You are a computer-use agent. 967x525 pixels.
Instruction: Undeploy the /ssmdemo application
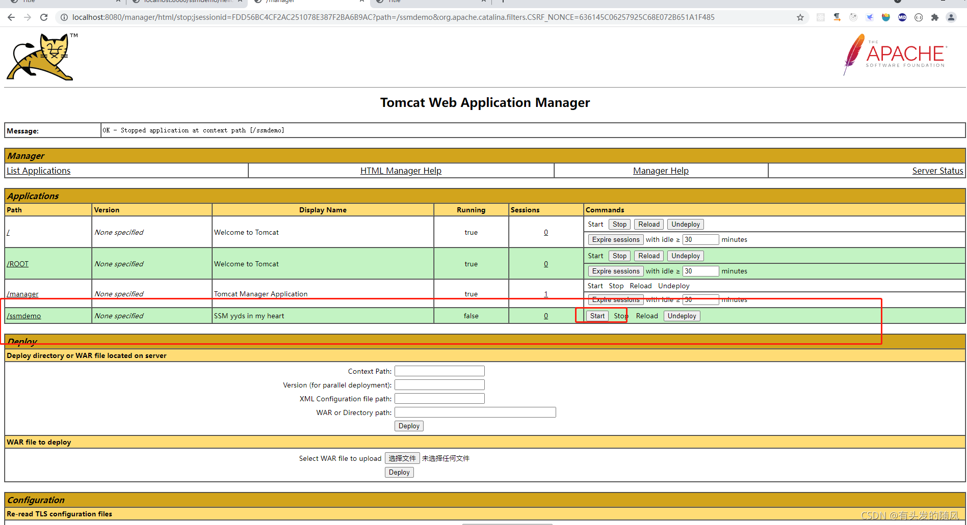682,316
